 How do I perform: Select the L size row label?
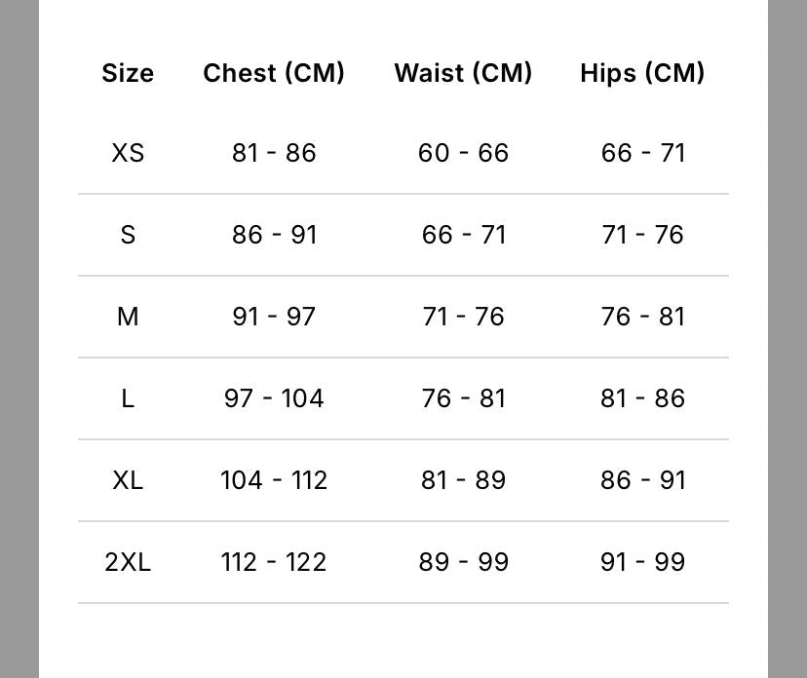(128, 398)
